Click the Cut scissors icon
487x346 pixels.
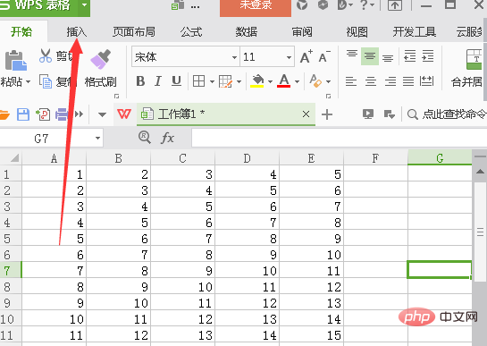pos(46,56)
